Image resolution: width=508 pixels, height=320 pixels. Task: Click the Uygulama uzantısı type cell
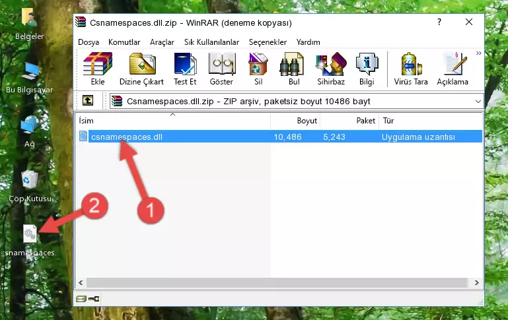point(418,137)
